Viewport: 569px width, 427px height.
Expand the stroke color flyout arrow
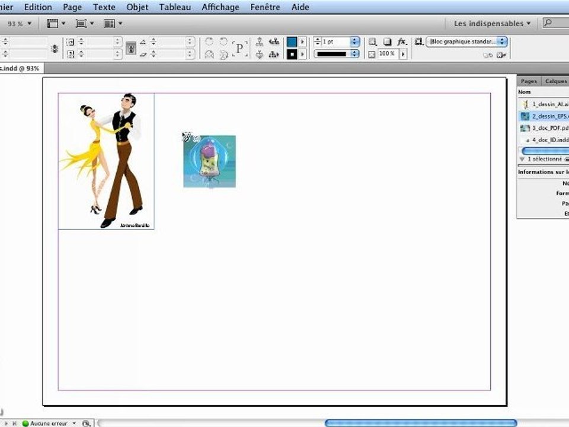pos(302,55)
